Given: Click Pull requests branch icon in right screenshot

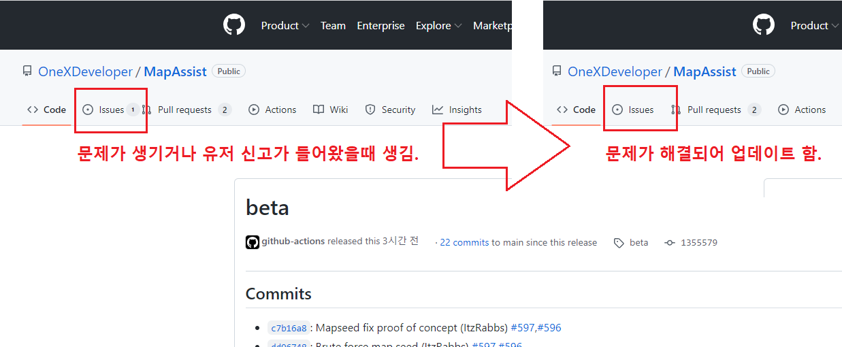Looking at the screenshot, I should pos(676,110).
